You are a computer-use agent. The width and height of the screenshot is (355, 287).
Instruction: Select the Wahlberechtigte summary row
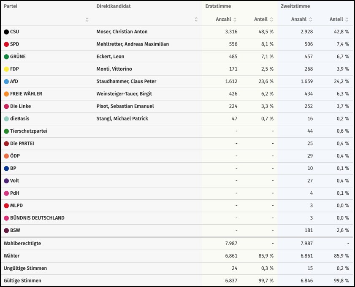22,244
